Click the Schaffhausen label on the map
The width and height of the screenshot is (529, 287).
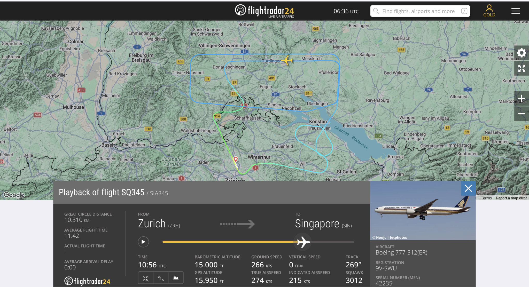(248, 118)
